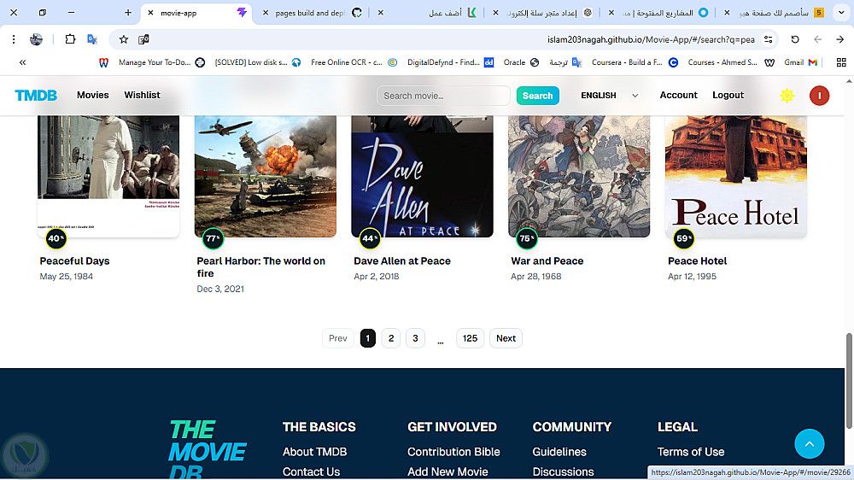Image resolution: width=854 pixels, height=480 pixels.
Task: Open the media/cast icon beside the star
Action: [143, 39]
